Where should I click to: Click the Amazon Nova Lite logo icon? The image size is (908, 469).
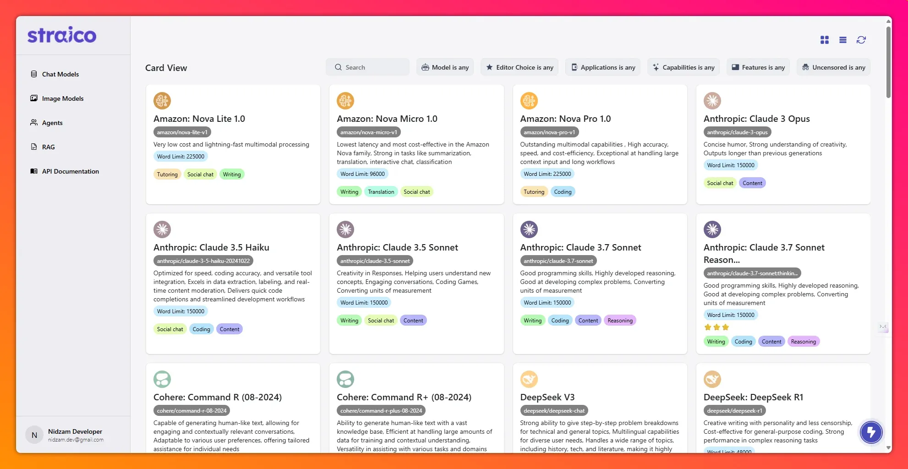click(162, 101)
